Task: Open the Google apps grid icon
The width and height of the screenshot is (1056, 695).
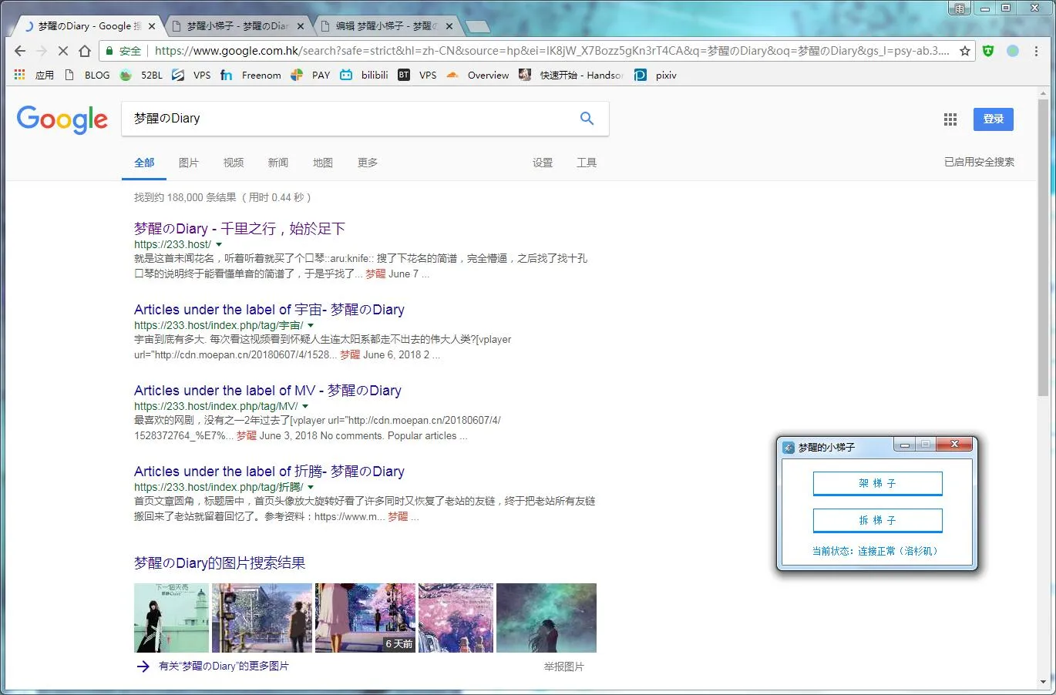Action: [x=950, y=119]
